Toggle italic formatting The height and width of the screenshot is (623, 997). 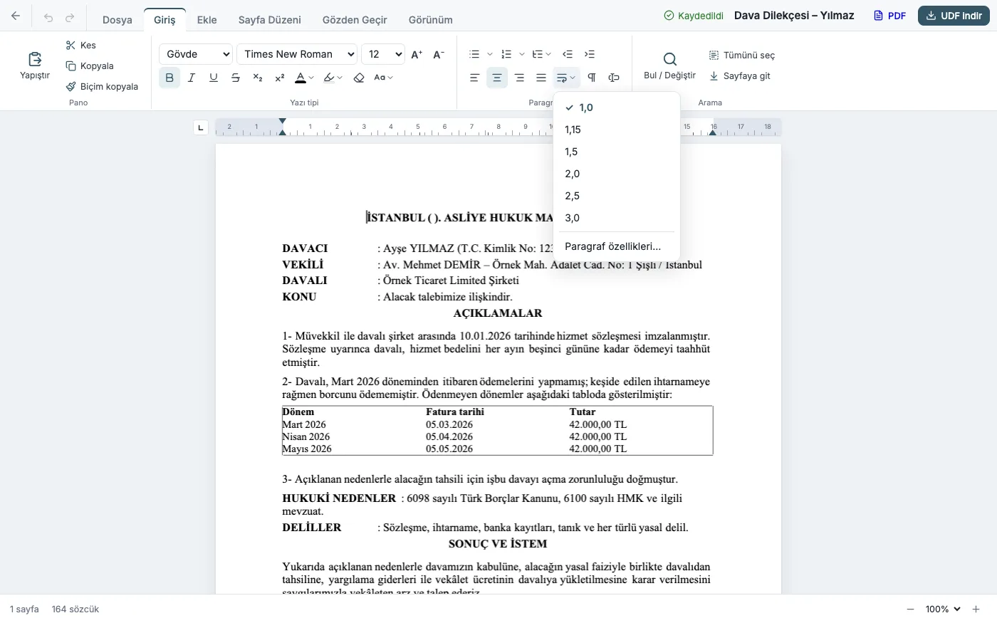[192, 78]
